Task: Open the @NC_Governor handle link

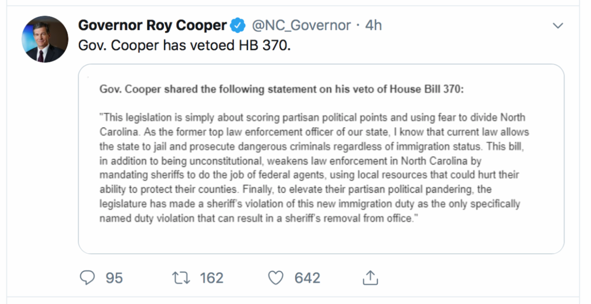Action: tap(301, 25)
